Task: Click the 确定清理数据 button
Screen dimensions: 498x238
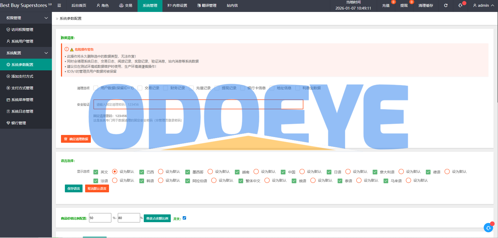Action: pos(76,139)
